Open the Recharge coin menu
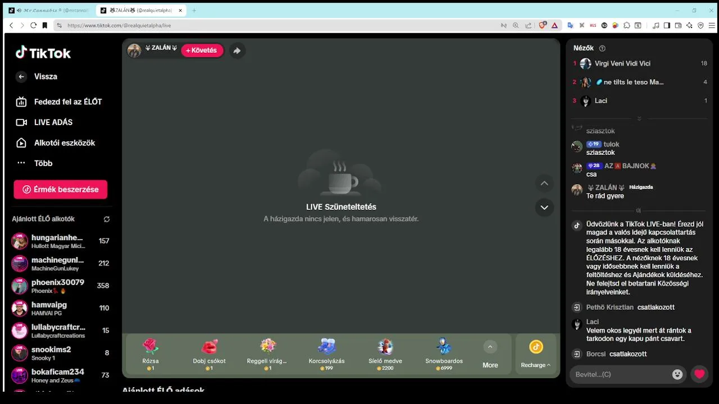 pyautogui.click(x=536, y=355)
